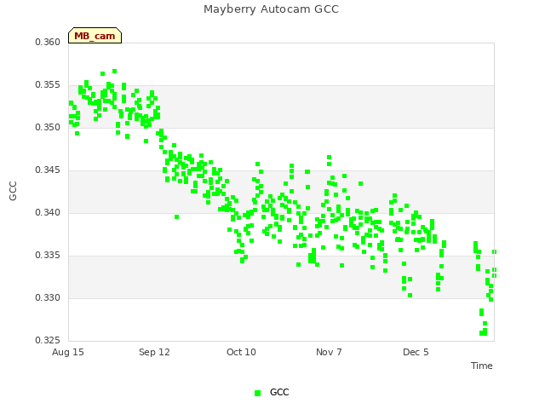Click the vertical GCC axis title
This screenshot has height=409, width=545.
point(13,191)
